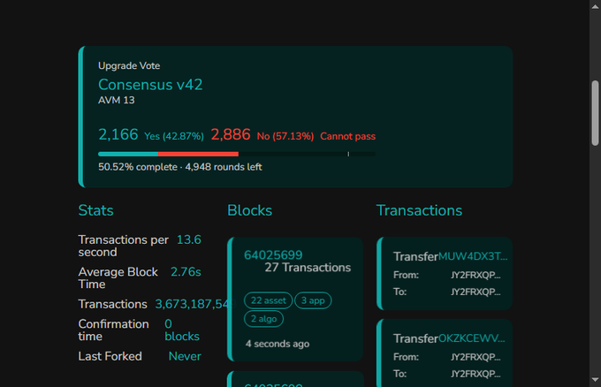Click the Cannot pass status text
The width and height of the screenshot is (601, 387).
(347, 136)
